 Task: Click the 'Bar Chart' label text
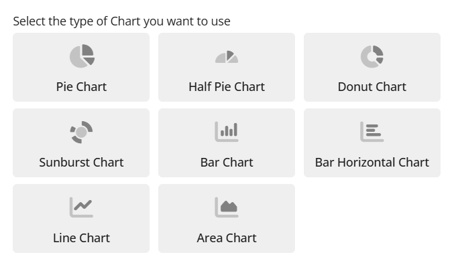pyautogui.click(x=227, y=163)
